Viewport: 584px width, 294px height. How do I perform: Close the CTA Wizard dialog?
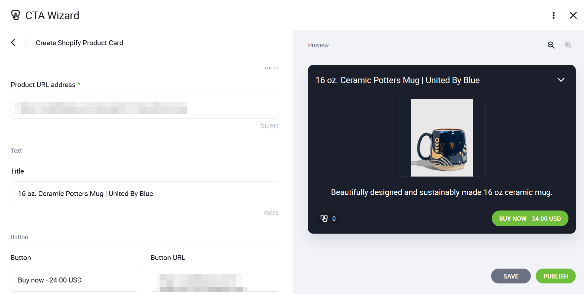(573, 16)
